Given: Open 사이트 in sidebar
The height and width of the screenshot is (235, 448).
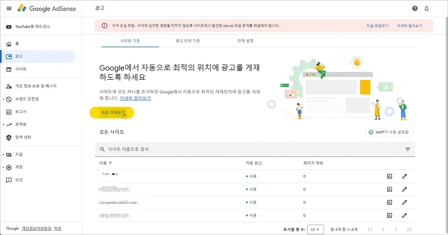Looking at the screenshot, I should click(x=38, y=69).
